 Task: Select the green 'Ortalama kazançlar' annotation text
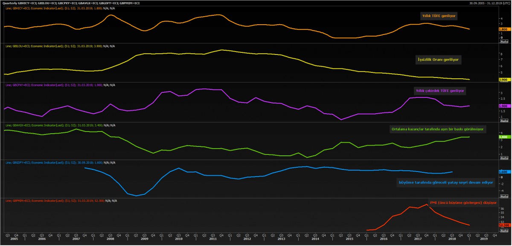[438, 129]
